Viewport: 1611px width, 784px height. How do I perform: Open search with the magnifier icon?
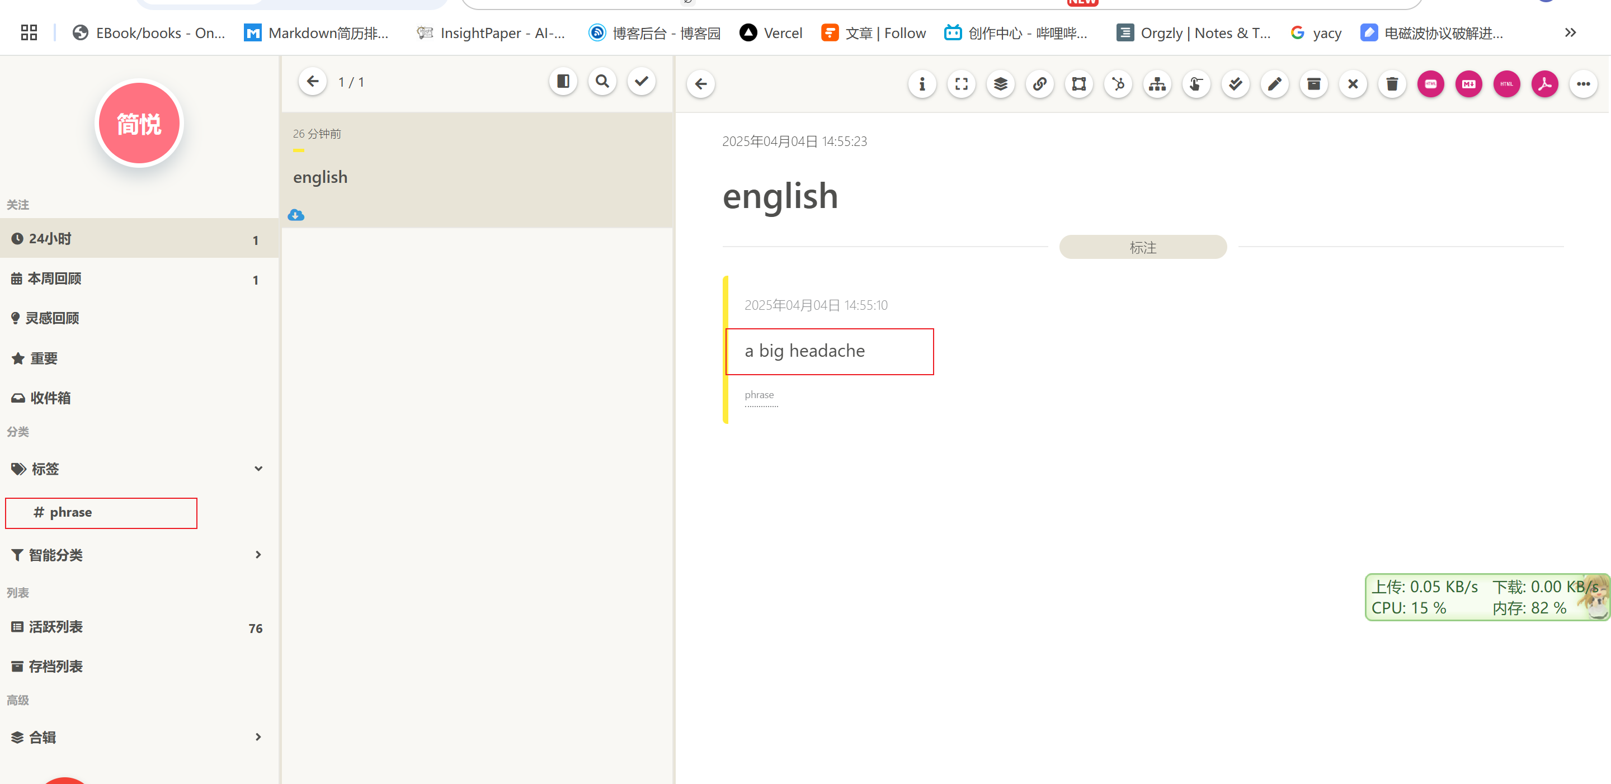602,81
